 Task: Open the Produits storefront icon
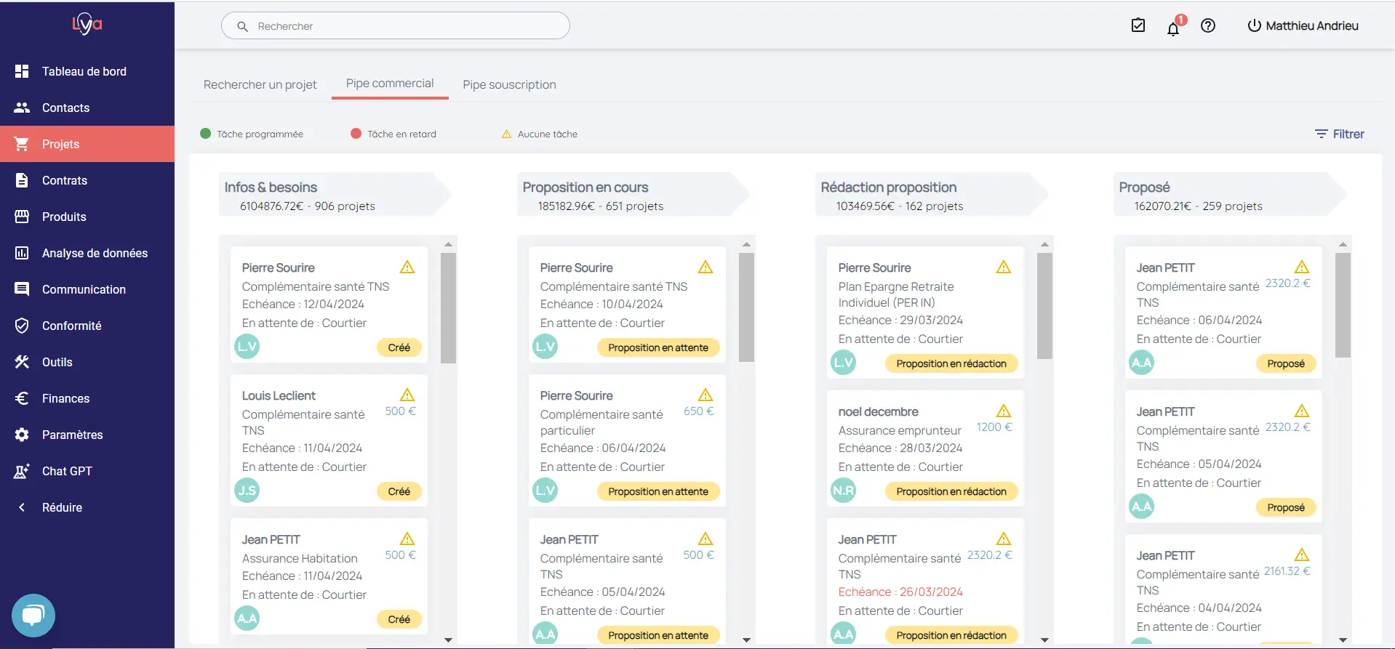[x=22, y=217]
